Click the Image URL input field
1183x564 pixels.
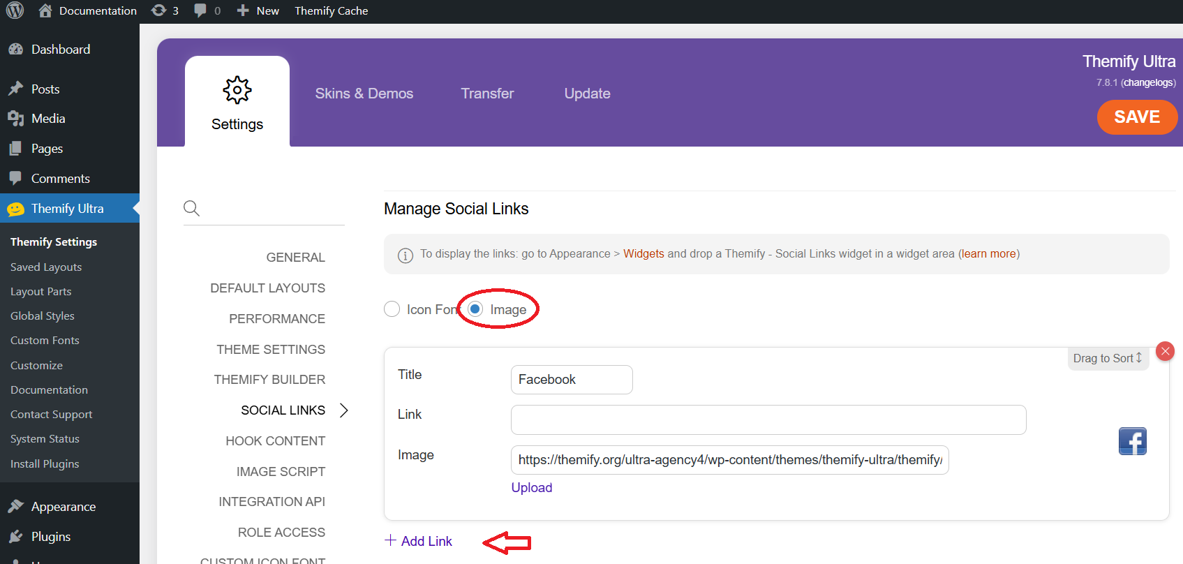tap(729, 460)
